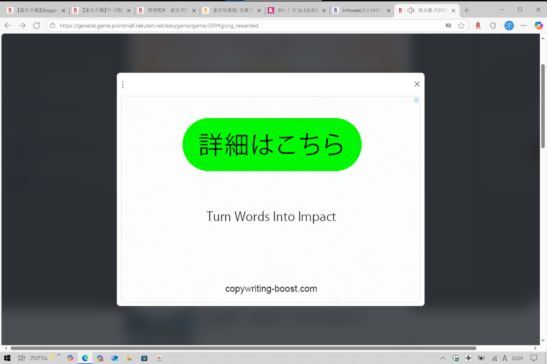
Task: Add this page to favorites
Action: (461, 25)
